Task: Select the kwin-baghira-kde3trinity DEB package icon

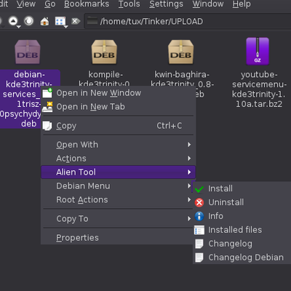Action: click(180, 52)
